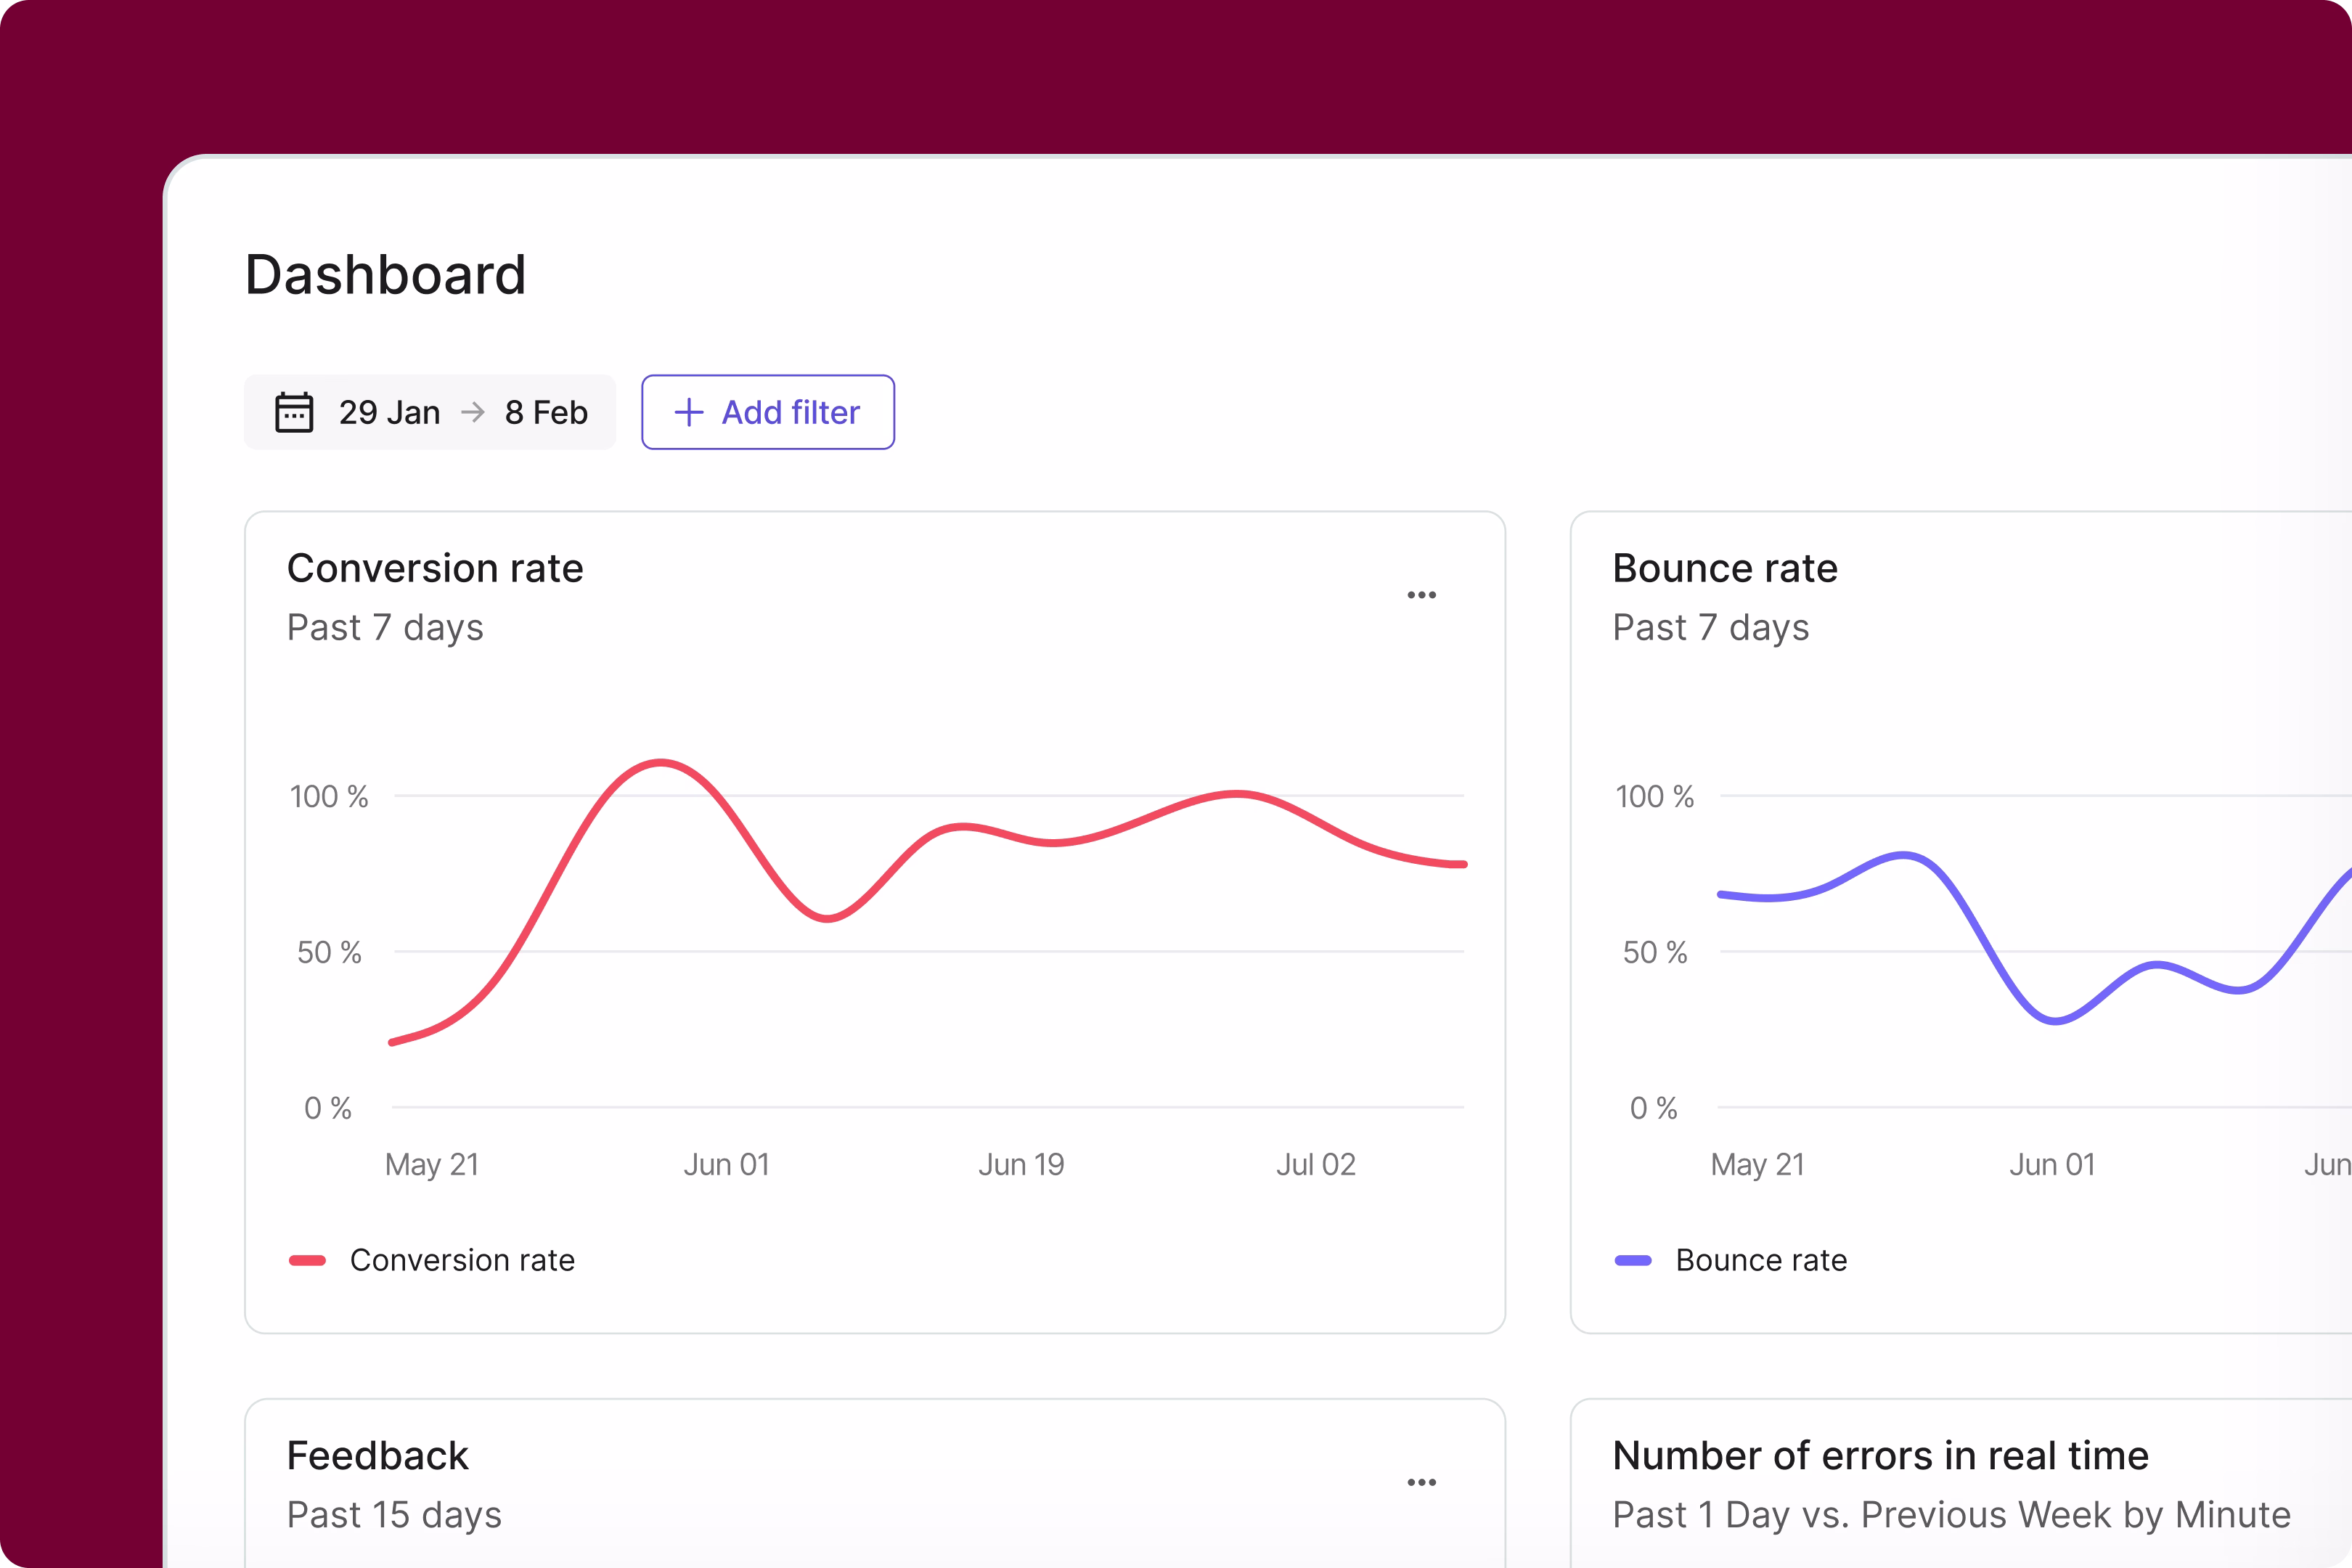
Task: Select start date 29 Jan
Action: tap(389, 412)
